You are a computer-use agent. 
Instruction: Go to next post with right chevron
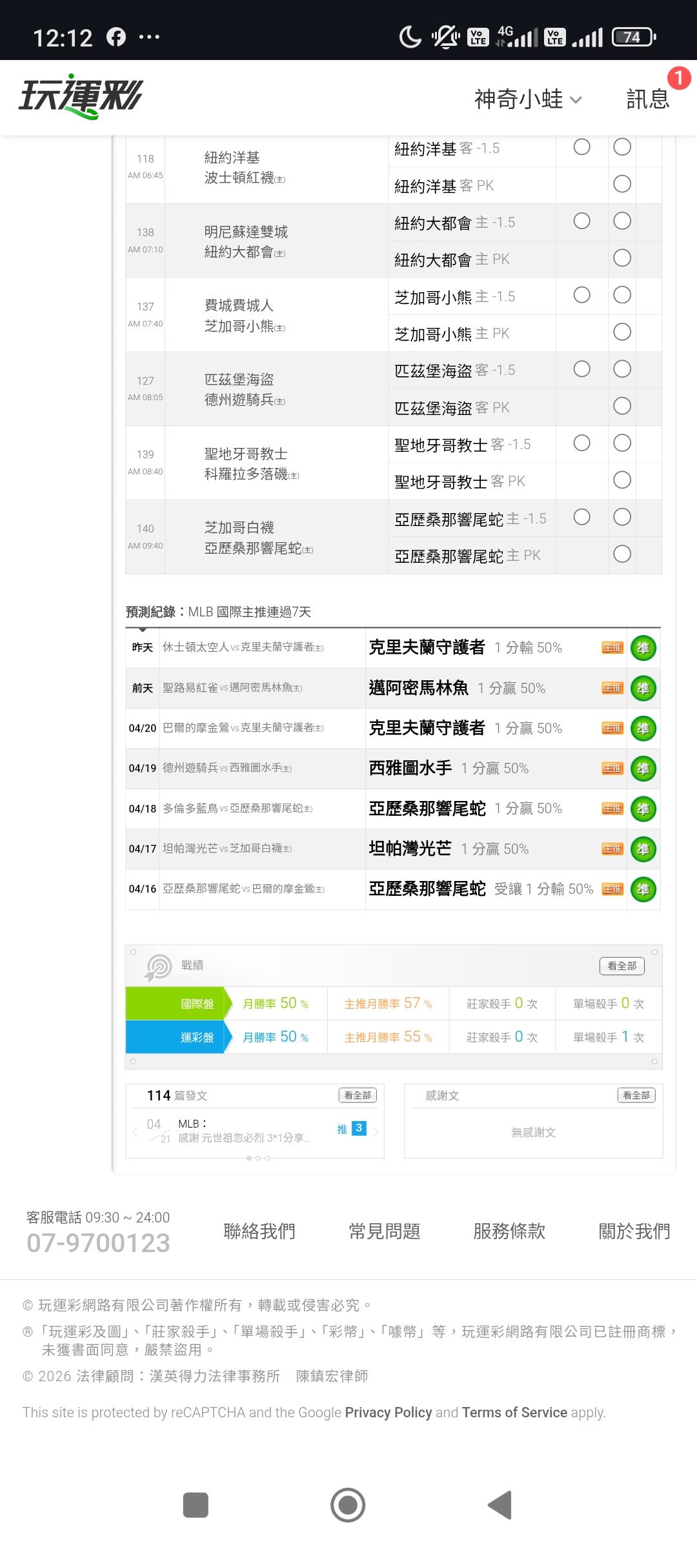(x=376, y=1132)
